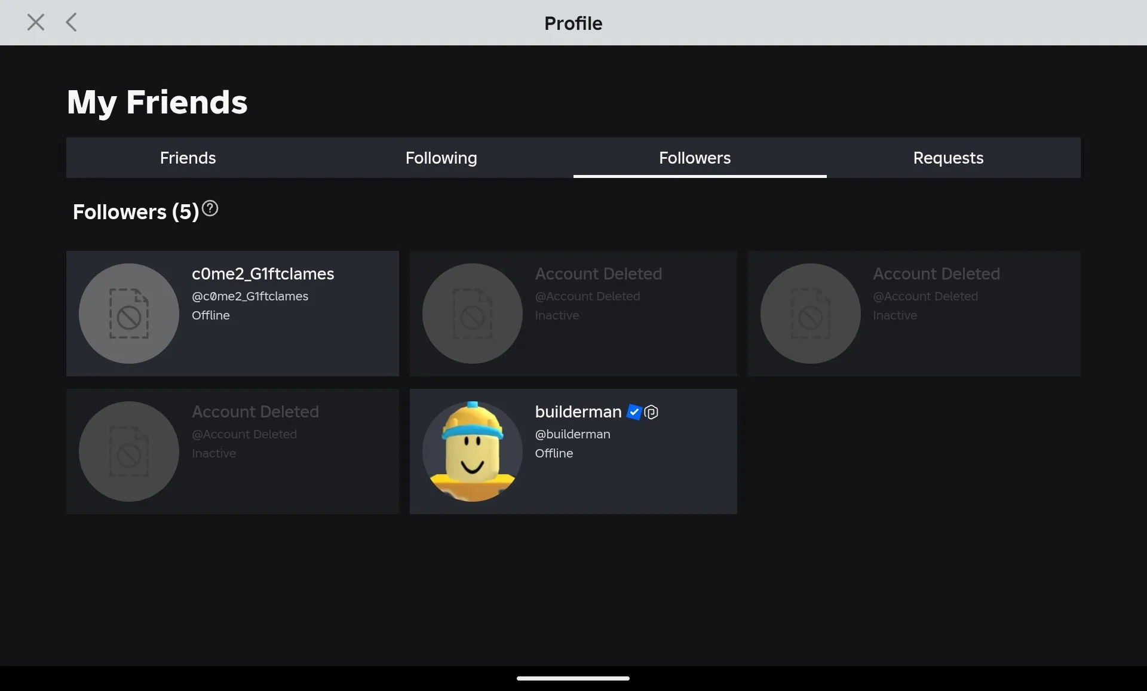Tap the home indicator bar at bottom
The image size is (1147, 691).
click(x=573, y=678)
